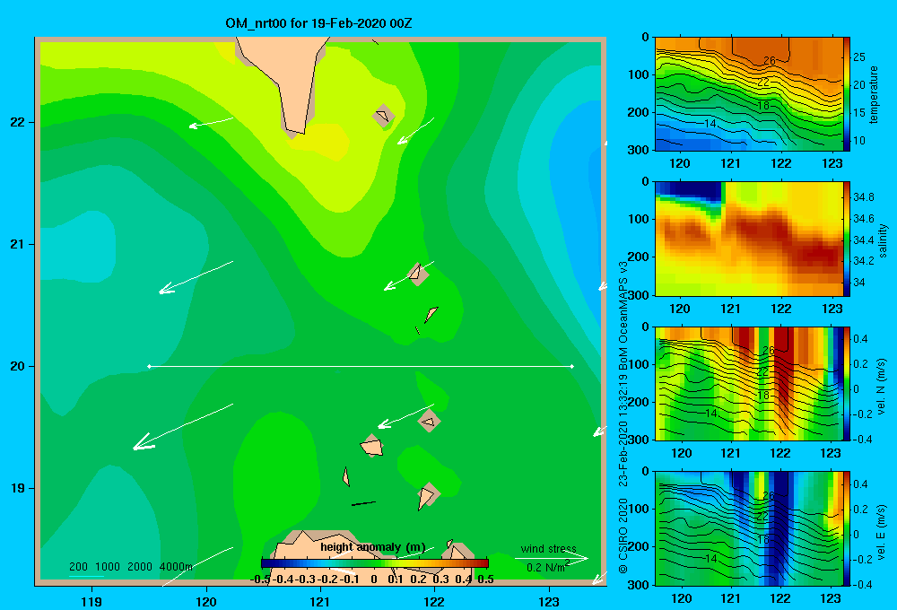Click depth label '300' on temperature plot
Image resolution: width=897 pixels, height=610 pixels.
639,150
